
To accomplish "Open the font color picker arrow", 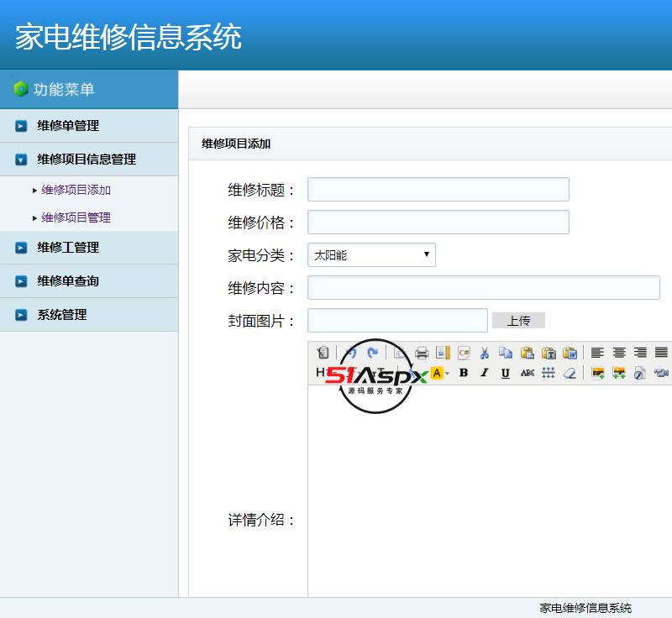I will (447, 372).
